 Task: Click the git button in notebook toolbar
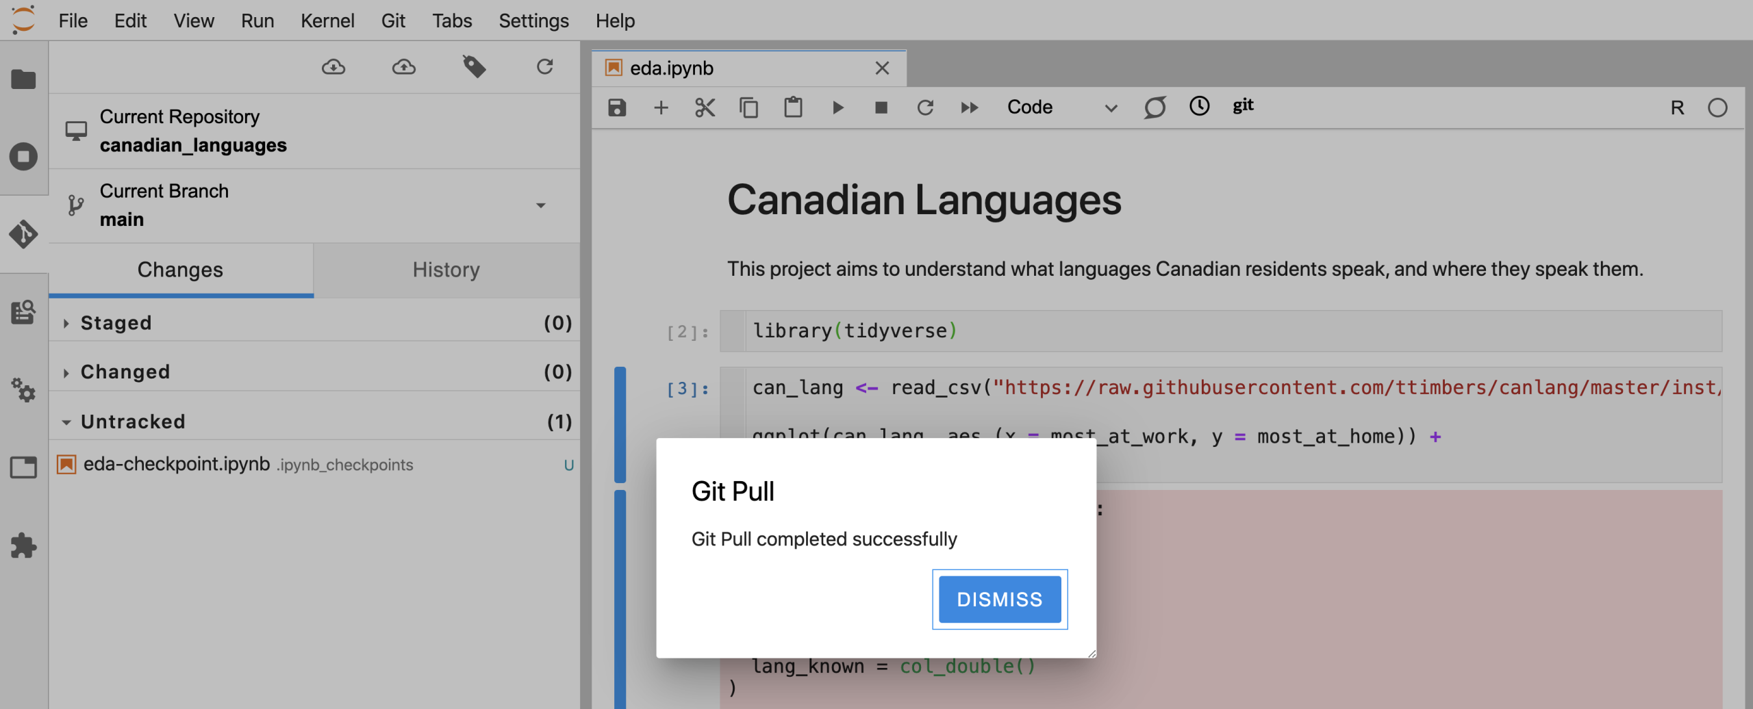coord(1243,106)
